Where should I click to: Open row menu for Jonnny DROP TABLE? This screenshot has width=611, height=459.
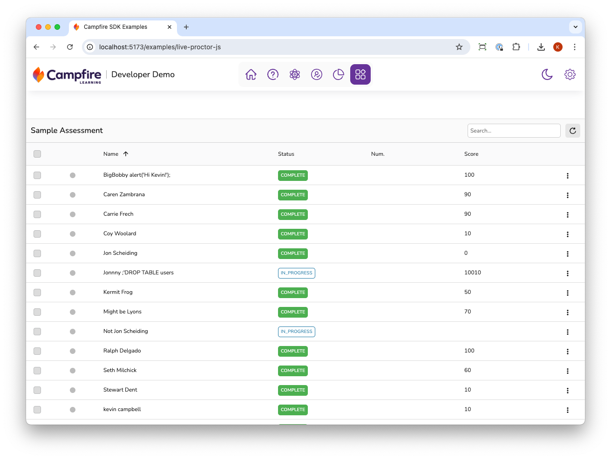pyautogui.click(x=568, y=273)
